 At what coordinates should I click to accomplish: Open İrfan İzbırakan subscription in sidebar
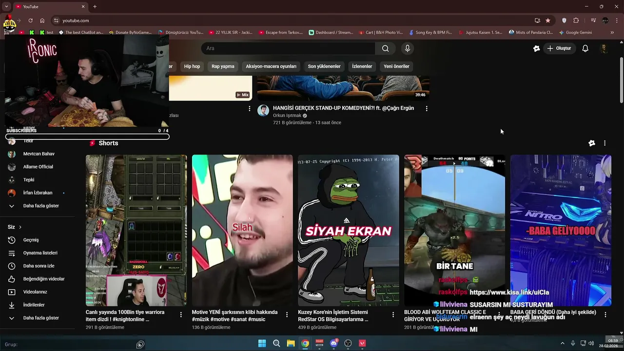click(x=38, y=193)
